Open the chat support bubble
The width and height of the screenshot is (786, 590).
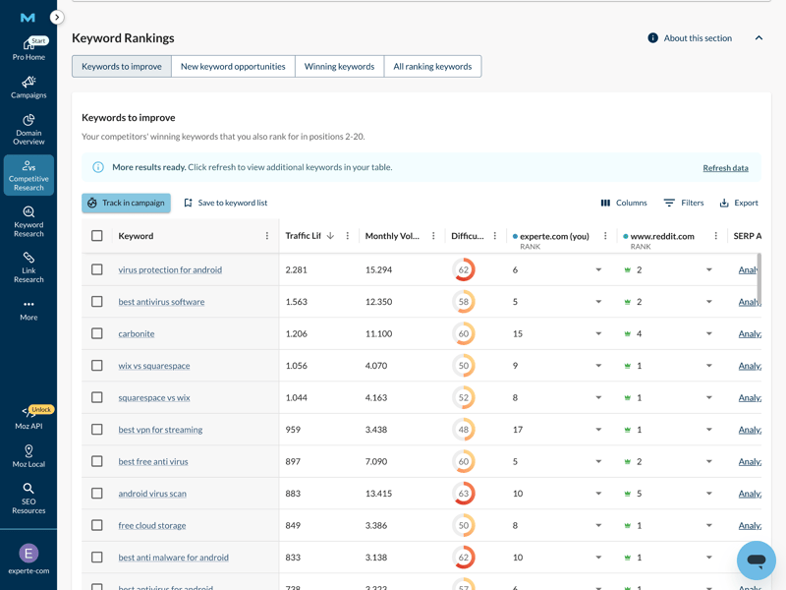(756, 560)
